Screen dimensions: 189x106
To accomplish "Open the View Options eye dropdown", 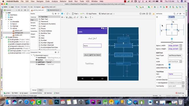I will click(x=63, y=17).
